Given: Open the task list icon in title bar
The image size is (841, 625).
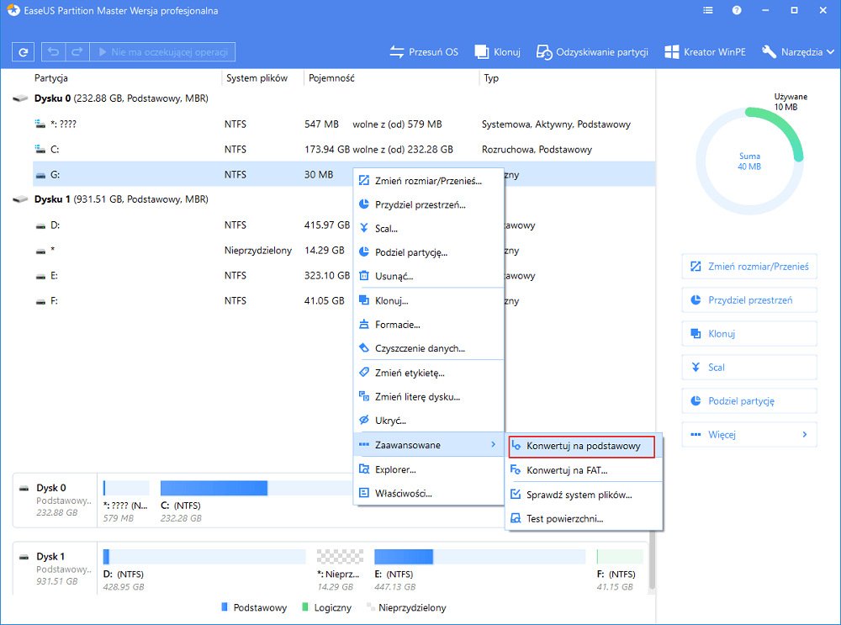Looking at the screenshot, I should 708,10.
